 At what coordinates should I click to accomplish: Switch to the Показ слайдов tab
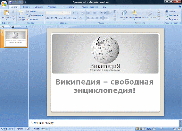[70, 7]
